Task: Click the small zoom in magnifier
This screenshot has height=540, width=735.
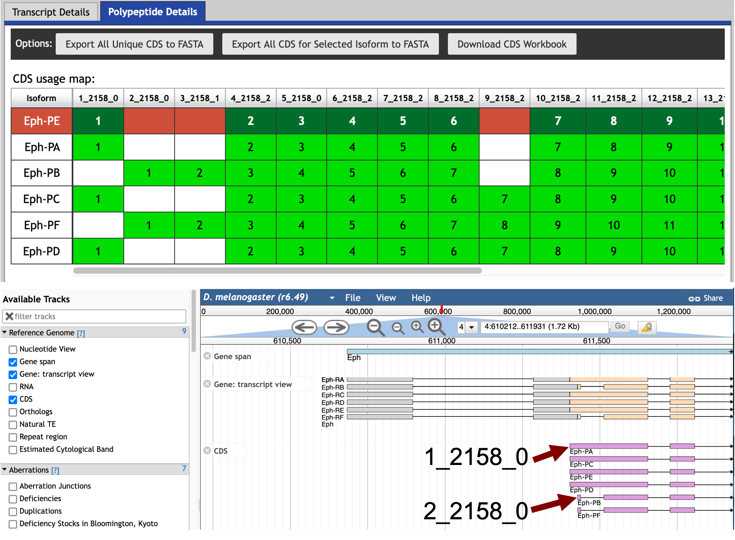Action: pos(417,327)
